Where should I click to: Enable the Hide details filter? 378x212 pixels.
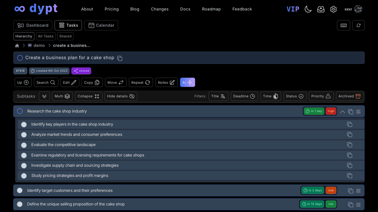(x=120, y=96)
